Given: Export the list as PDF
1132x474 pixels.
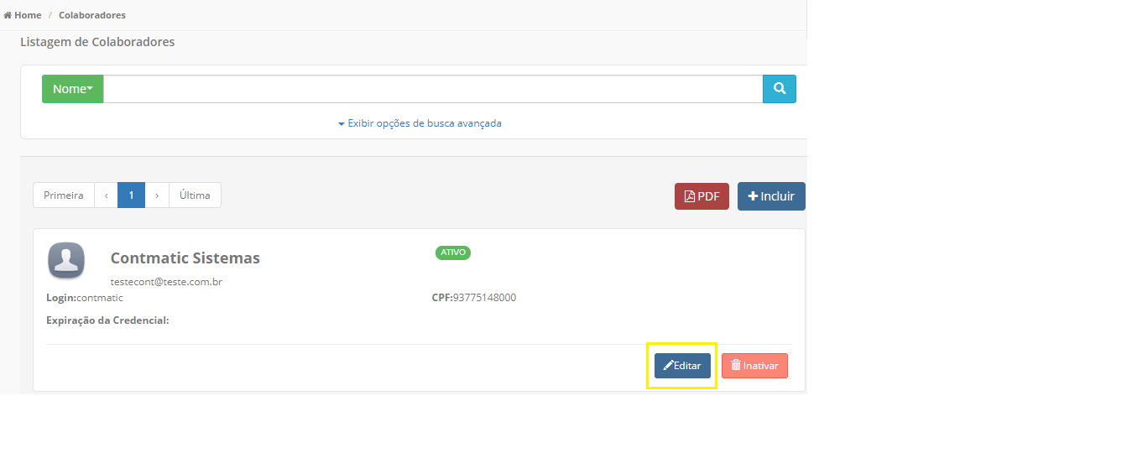Looking at the screenshot, I should click(702, 196).
